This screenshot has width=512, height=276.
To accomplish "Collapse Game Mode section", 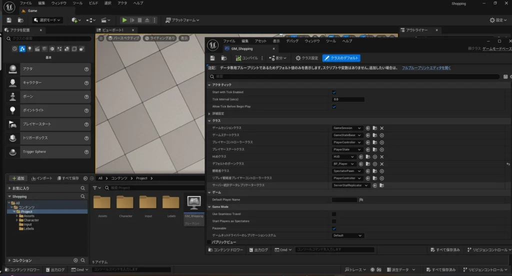I will click(209, 207).
